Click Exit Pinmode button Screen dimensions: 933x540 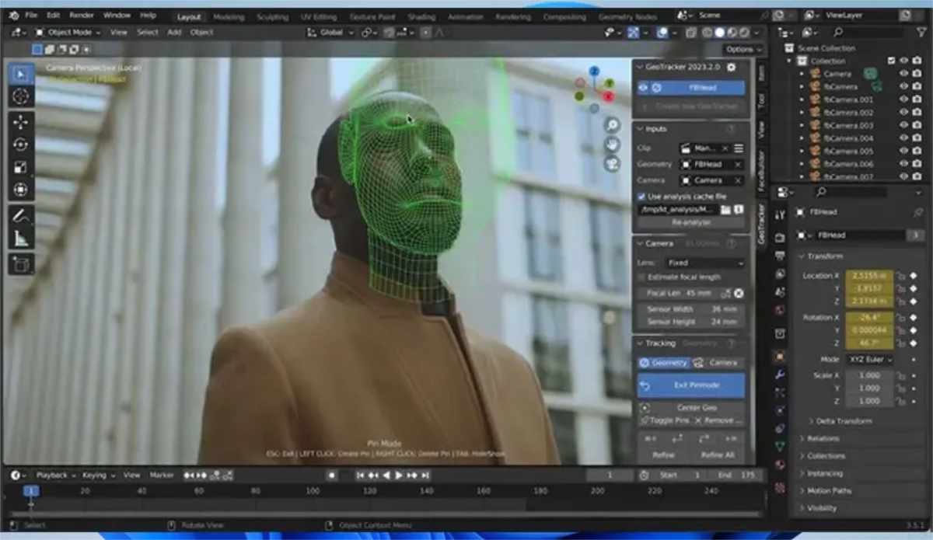click(x=691, y=385)
